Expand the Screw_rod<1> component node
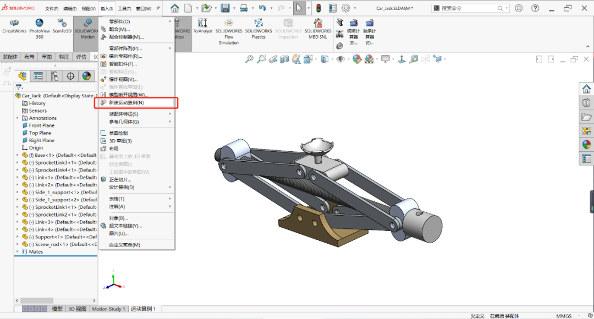This screenshot has width=594, height=319. 17,244
